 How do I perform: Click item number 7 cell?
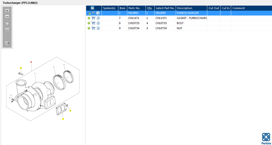click(x=123, y=18)
